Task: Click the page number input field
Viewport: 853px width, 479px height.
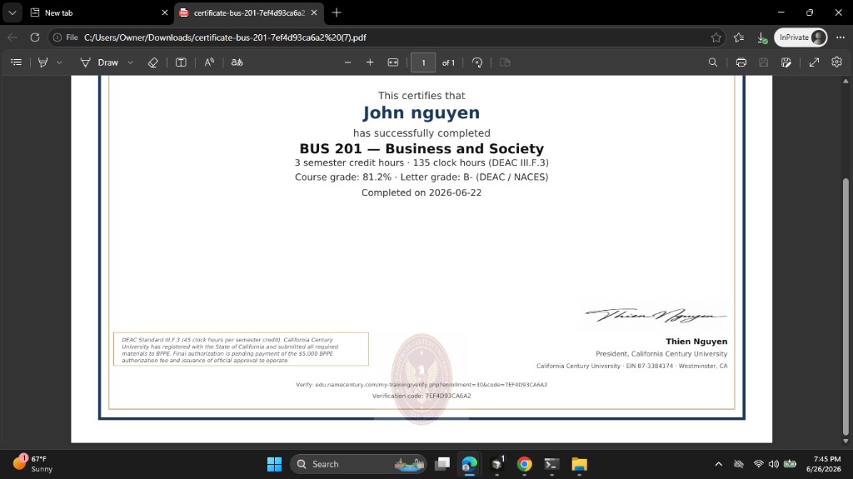Action: (423, 62)
